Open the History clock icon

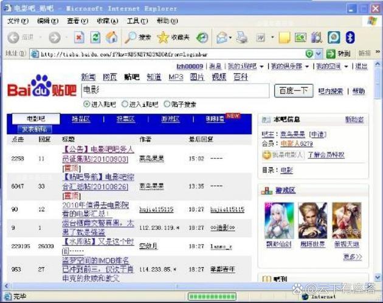click(202, 38)
